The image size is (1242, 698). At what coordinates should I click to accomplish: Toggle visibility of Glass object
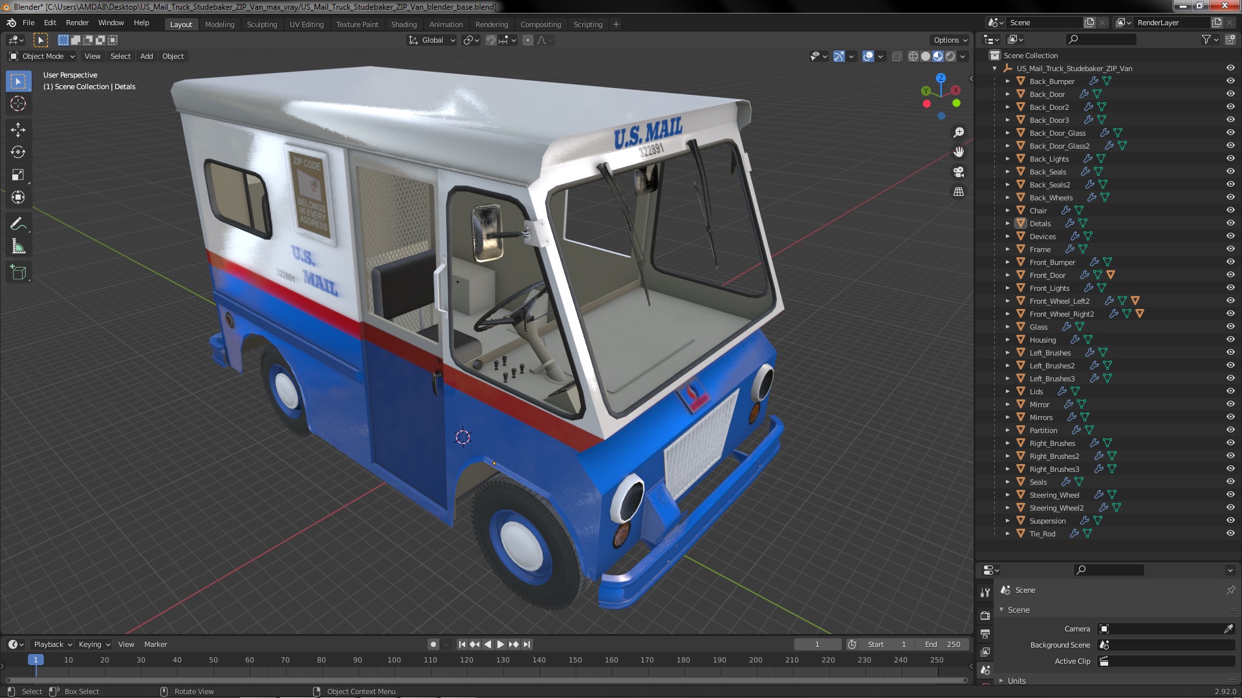(x=1230, y=327)
